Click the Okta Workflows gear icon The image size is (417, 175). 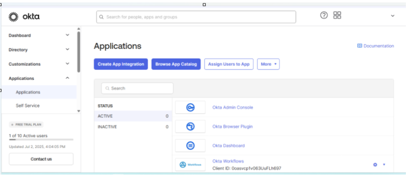tap(375, 165)
